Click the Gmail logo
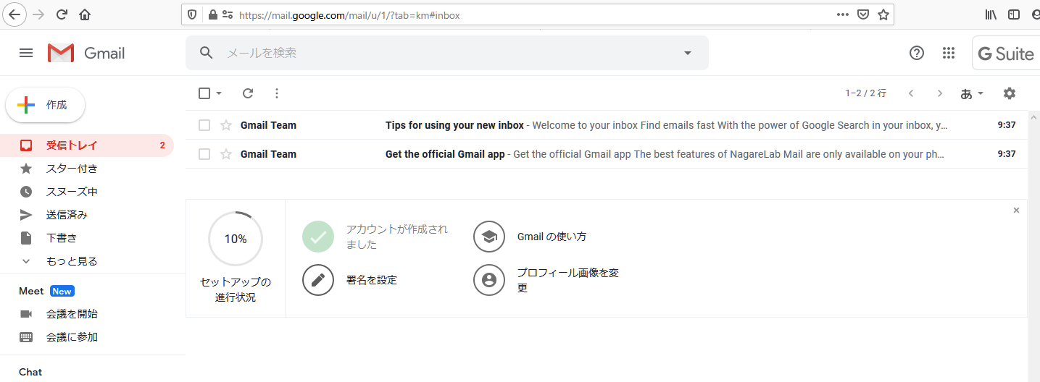The image size is (1040, 382). pos(86,53)
